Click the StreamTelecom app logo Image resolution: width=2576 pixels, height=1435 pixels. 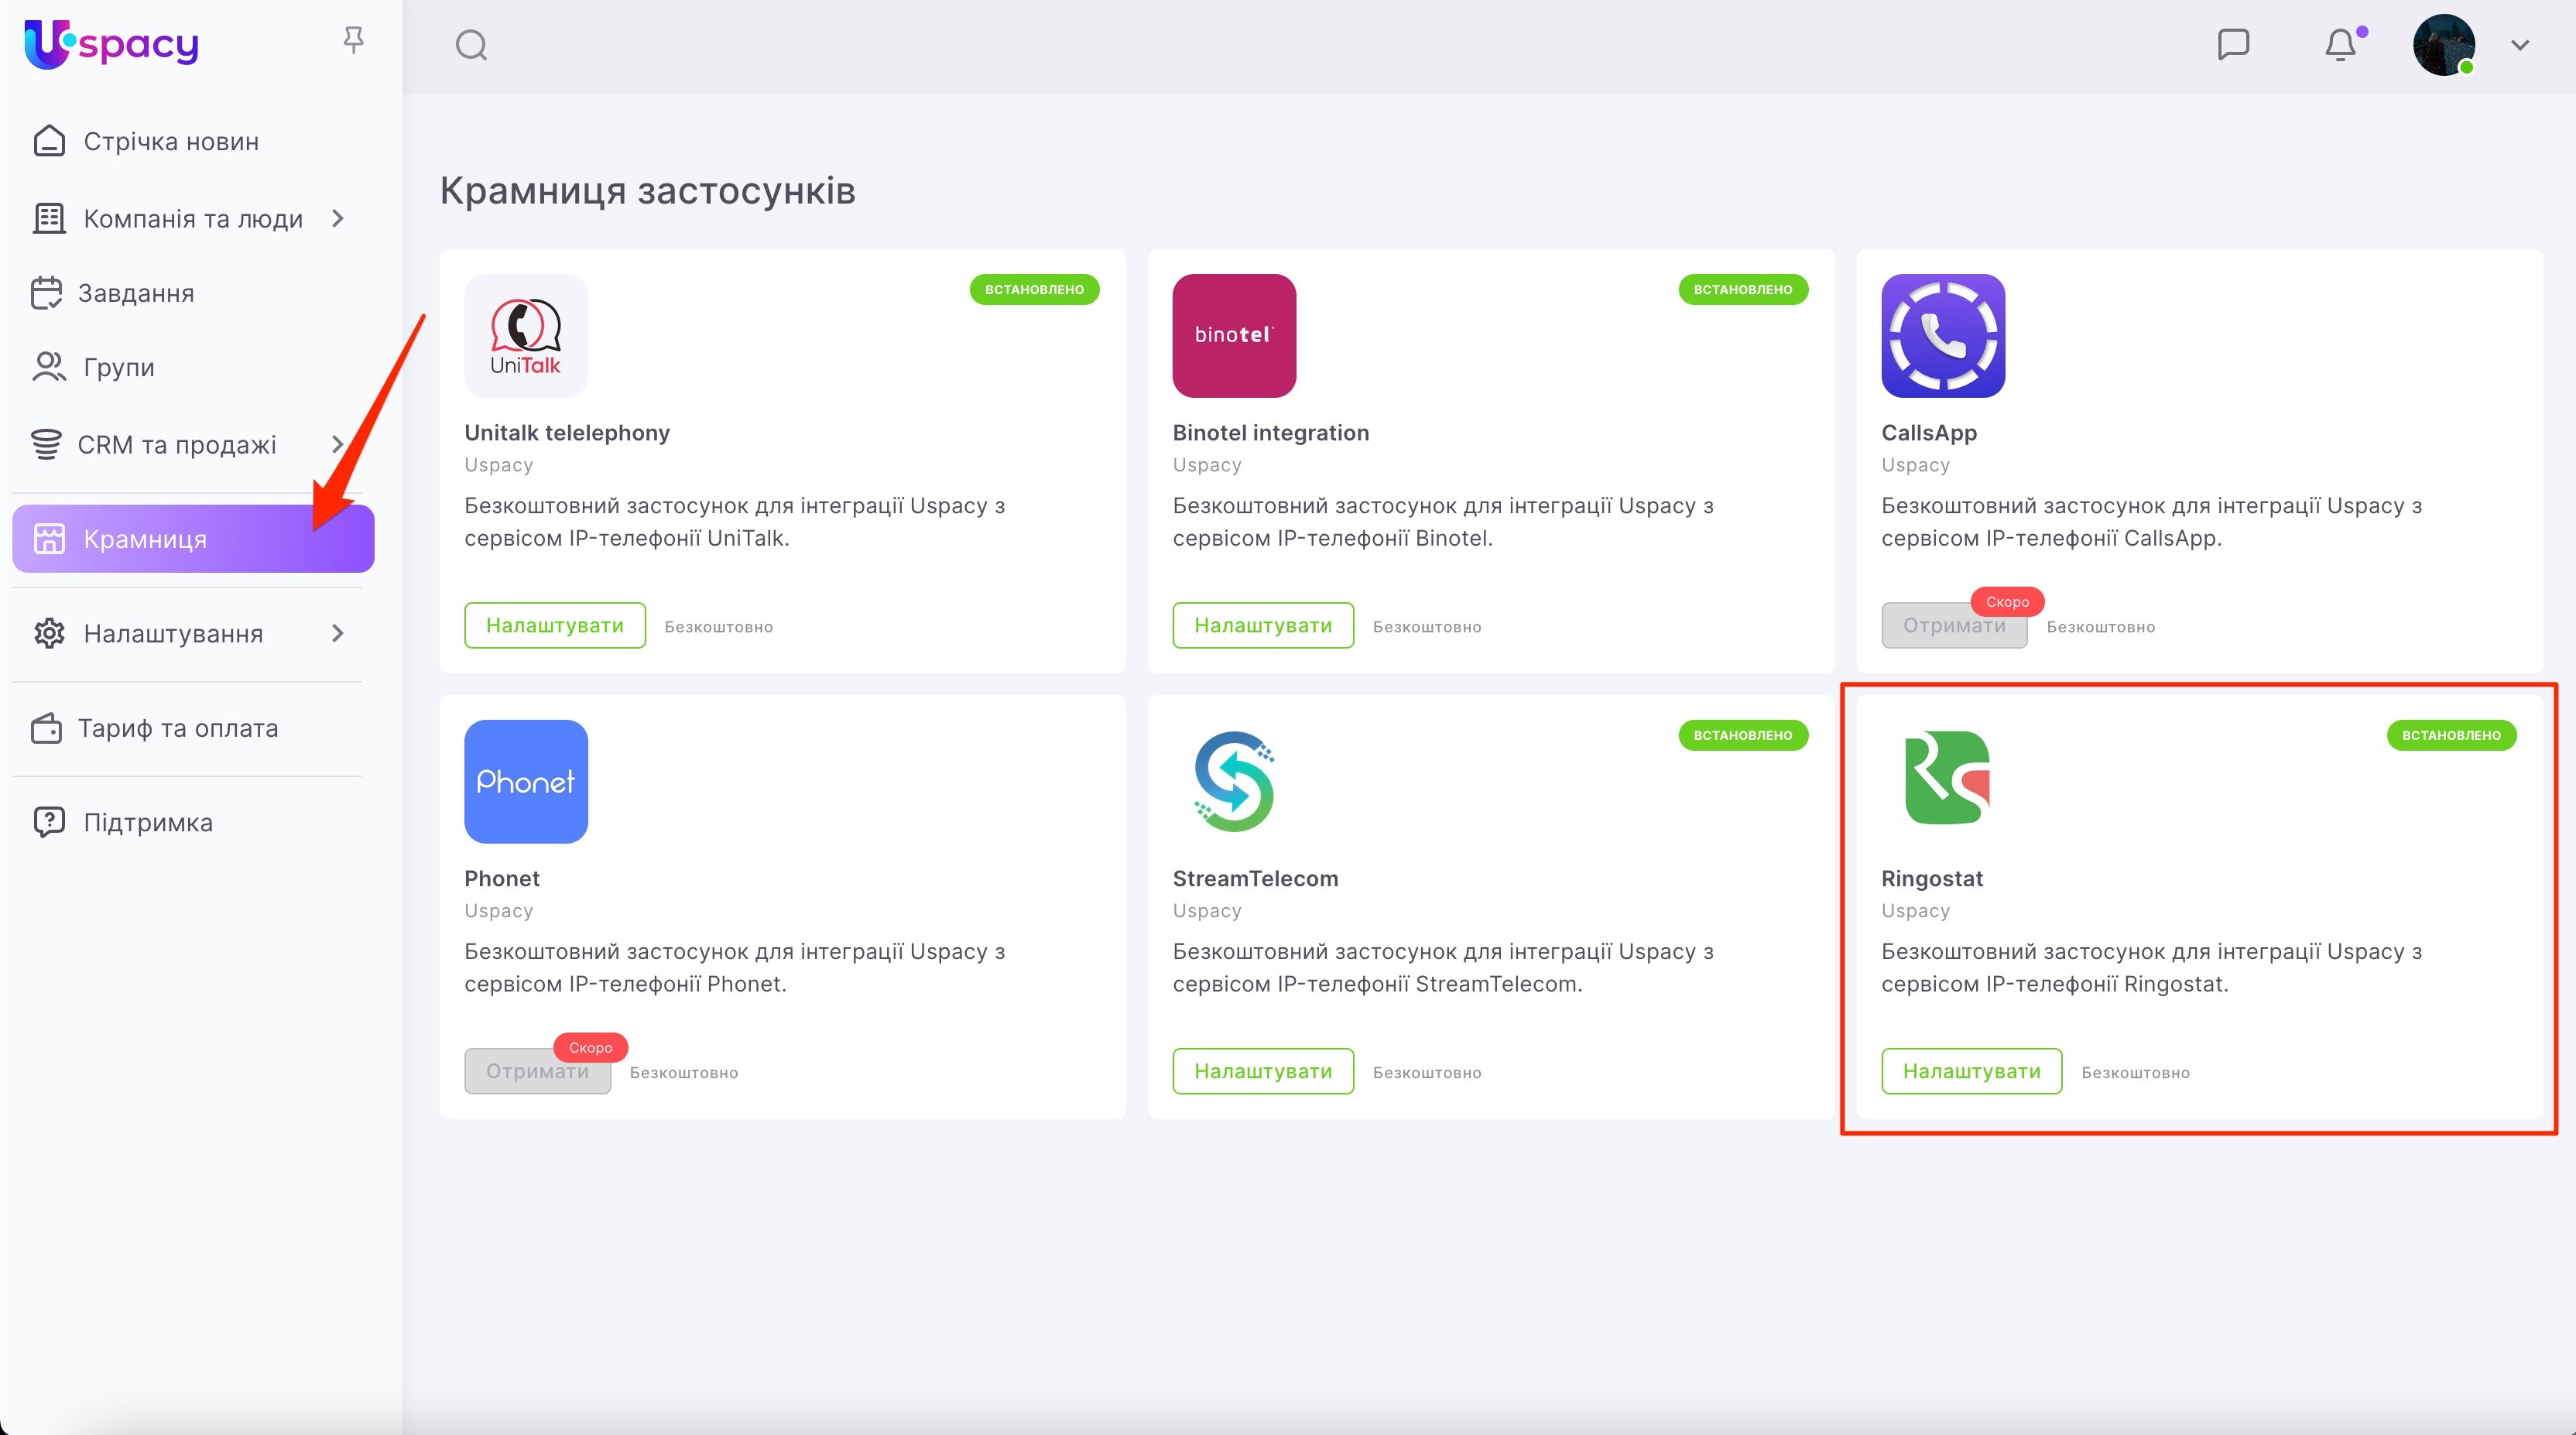(1234, 781)
